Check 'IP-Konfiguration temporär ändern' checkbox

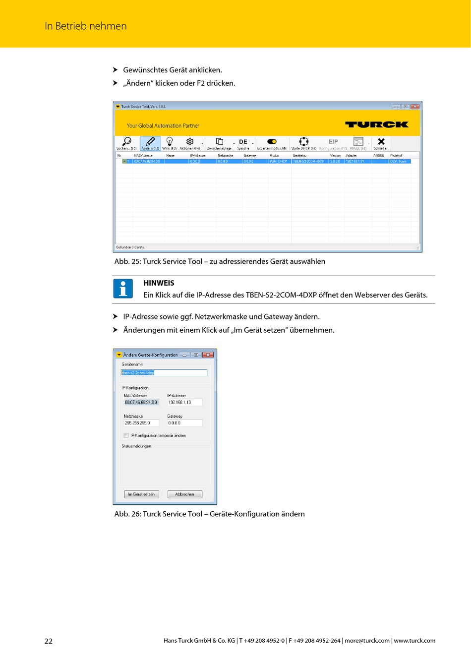(126, 435)
